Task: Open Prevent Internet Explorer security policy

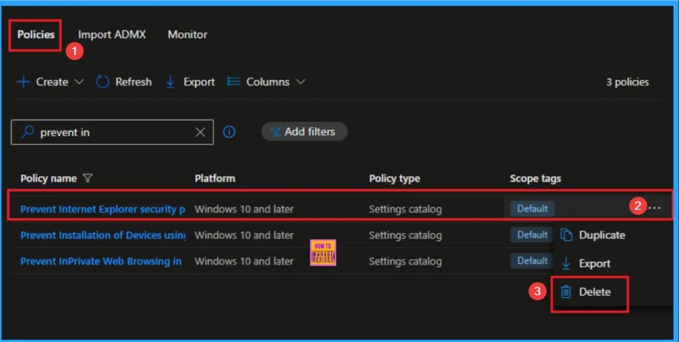Action: coord(103,209)
